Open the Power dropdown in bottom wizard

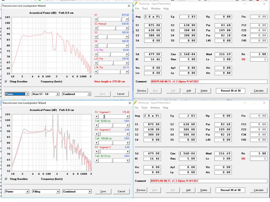27,192
